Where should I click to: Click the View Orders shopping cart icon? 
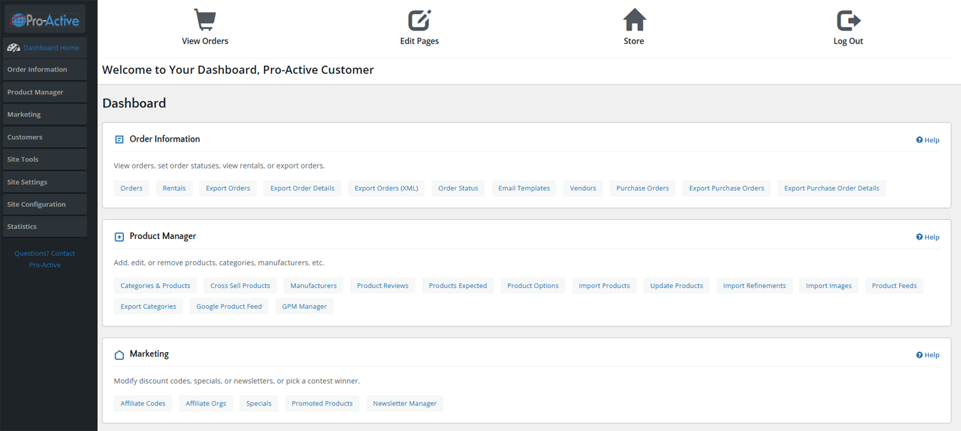point(205,20)
